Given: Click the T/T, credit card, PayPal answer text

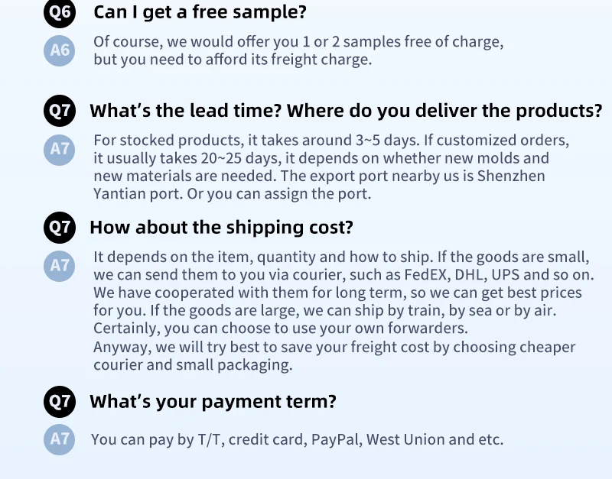Looking at the screenshot, I should pos(297,439).
